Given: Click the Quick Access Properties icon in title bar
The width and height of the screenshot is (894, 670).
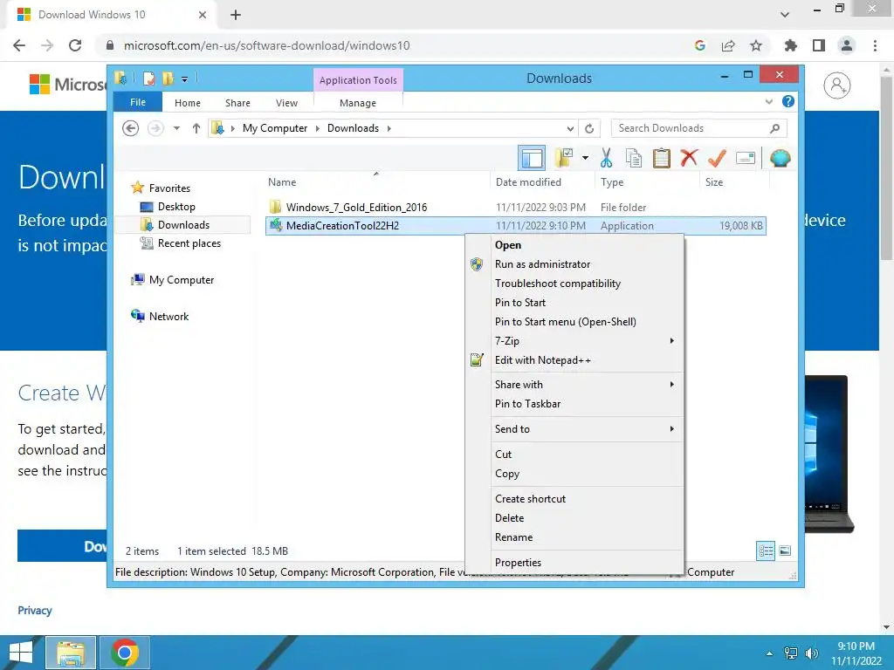Looking at the screenshot, I should click(x=148, y=78).
